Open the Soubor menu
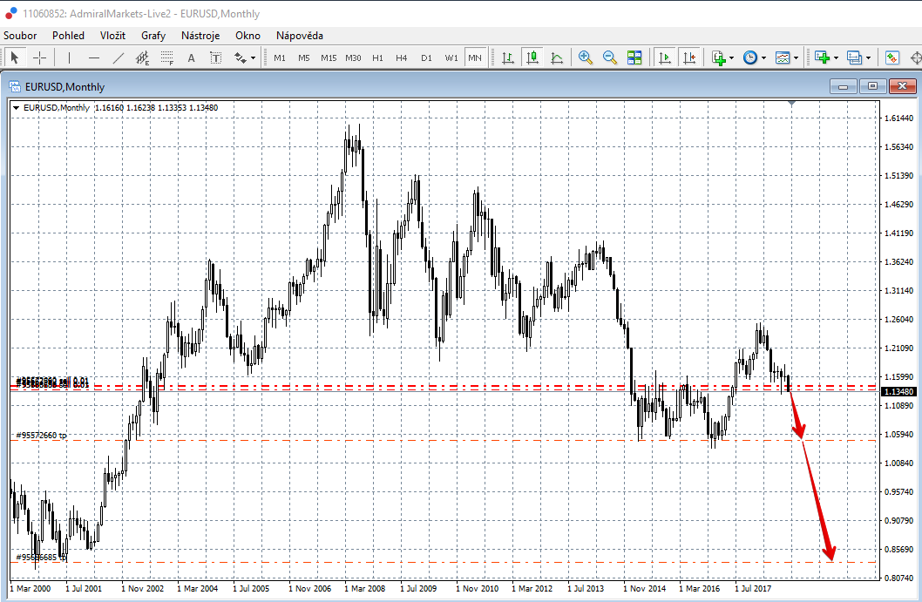 (20, 35)
